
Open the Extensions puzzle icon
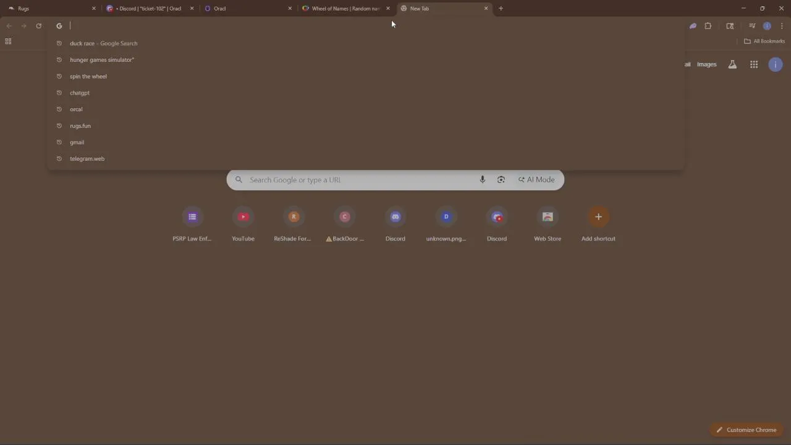click(x=708, y=26)
